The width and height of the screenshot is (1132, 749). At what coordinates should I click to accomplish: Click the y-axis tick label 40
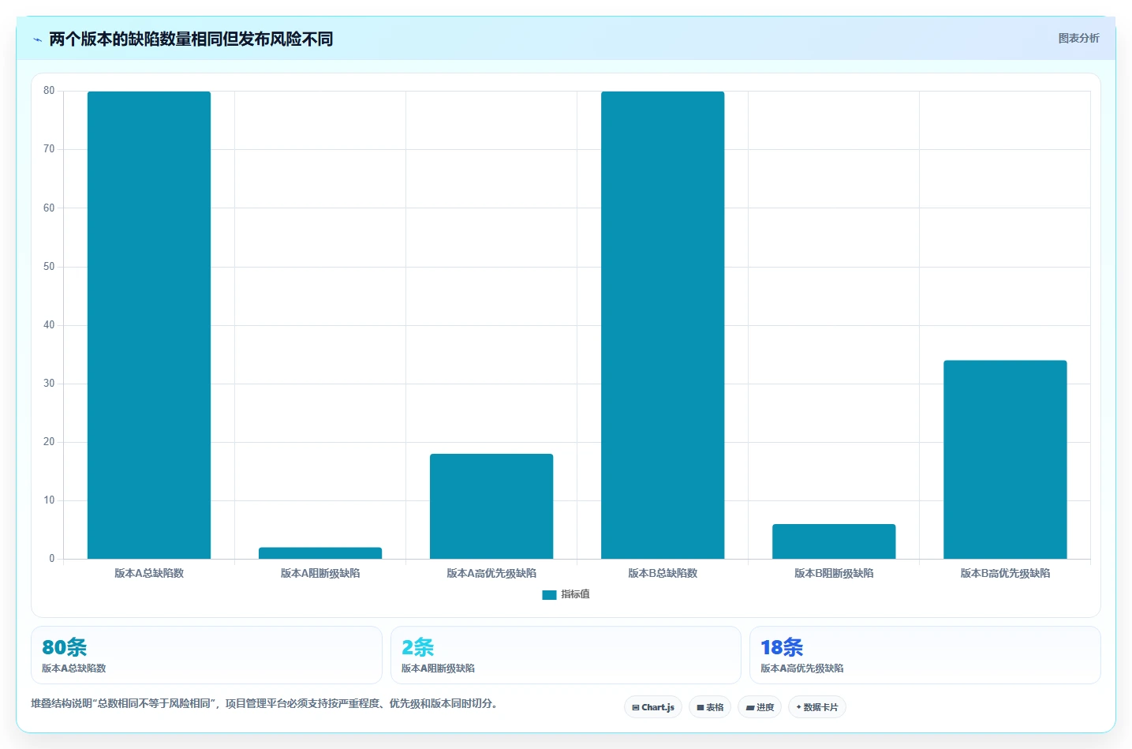(49, 325)
